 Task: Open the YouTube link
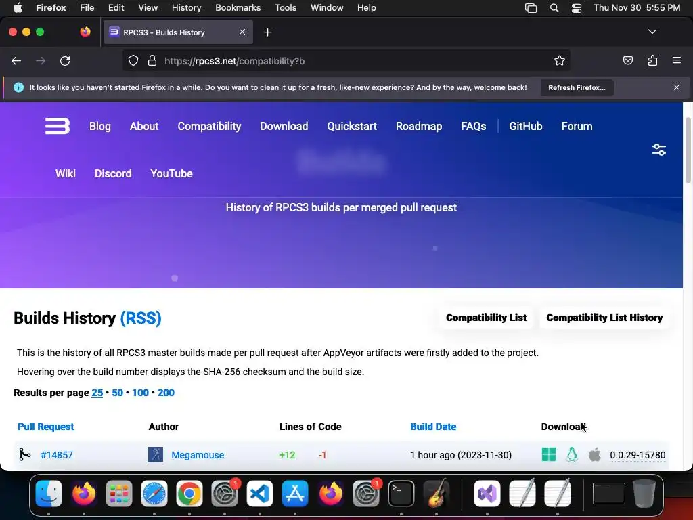171,173
